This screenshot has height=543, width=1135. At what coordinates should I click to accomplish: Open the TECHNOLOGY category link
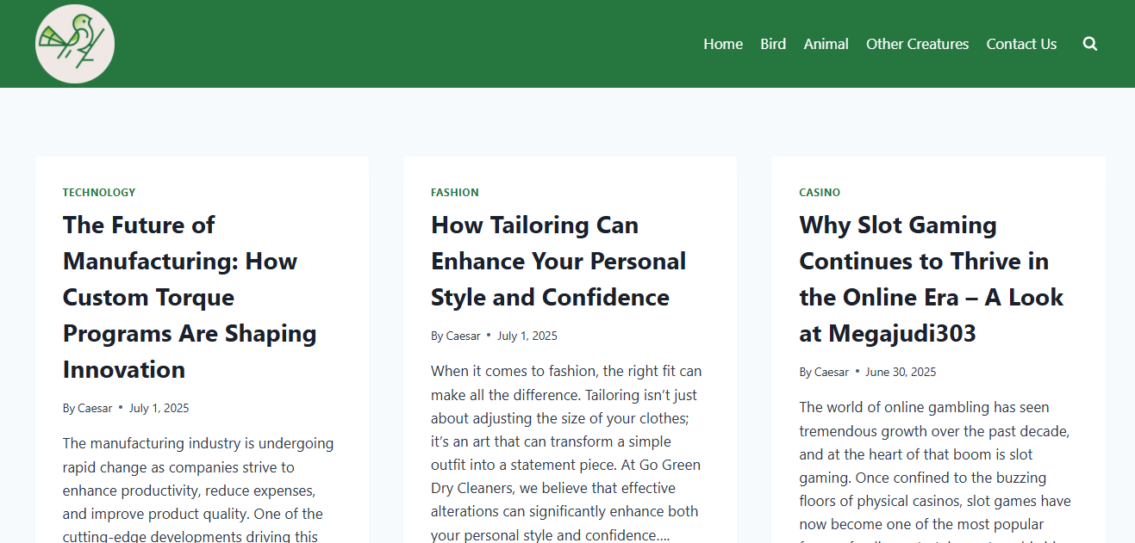(x=99, y=193)
